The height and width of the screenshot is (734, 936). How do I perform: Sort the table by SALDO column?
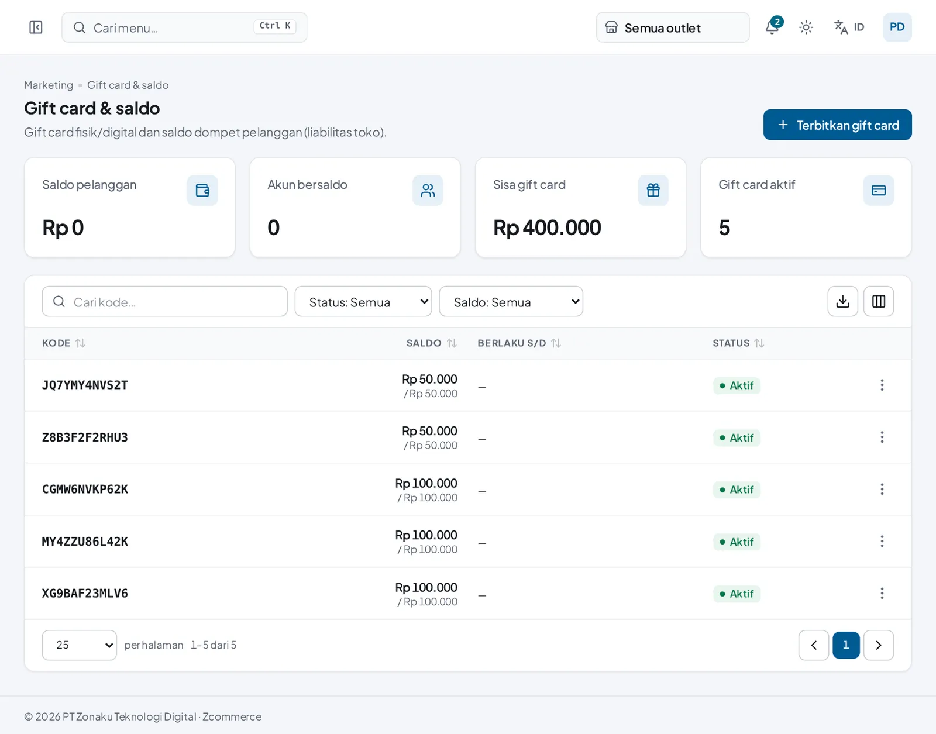coord(432,343)
